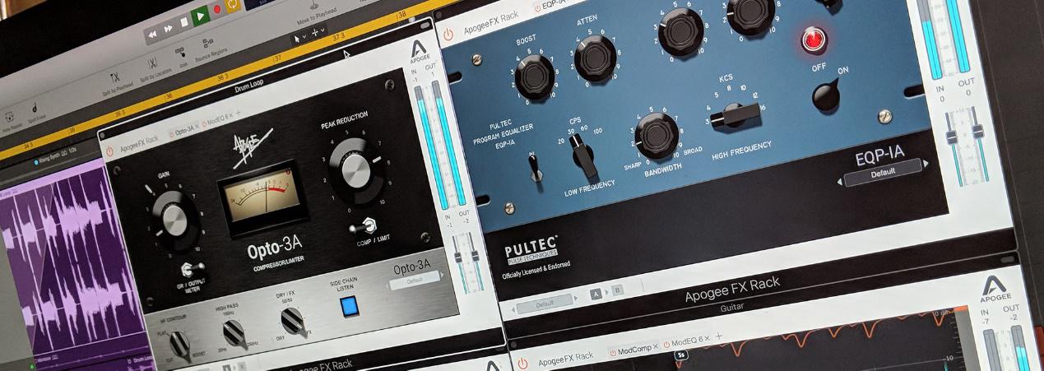Open the EQP-1A Default preset dropdown
This screenshot has height=371, width=1044.
click(882, 174)
